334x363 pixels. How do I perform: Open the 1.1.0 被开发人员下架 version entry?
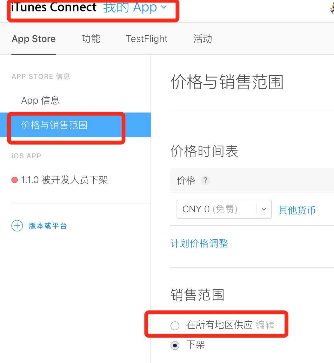pos(64,180)
